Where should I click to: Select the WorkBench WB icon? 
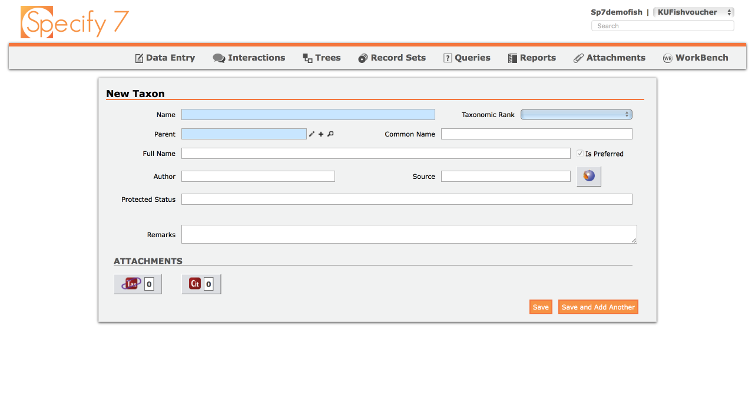667,58
